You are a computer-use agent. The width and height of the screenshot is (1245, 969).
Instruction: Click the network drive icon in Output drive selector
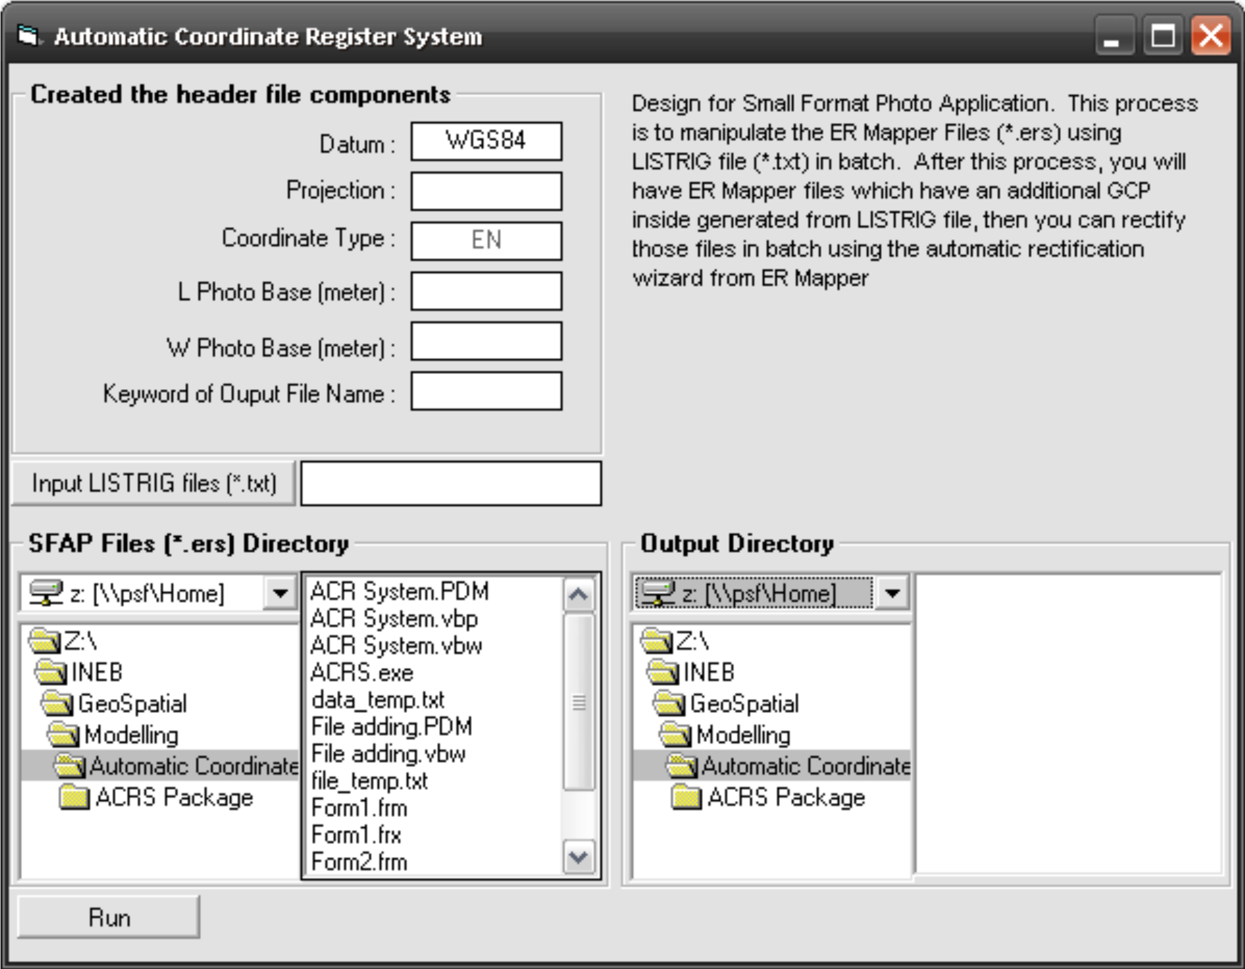pyautogui.click(x=658, y=593)
